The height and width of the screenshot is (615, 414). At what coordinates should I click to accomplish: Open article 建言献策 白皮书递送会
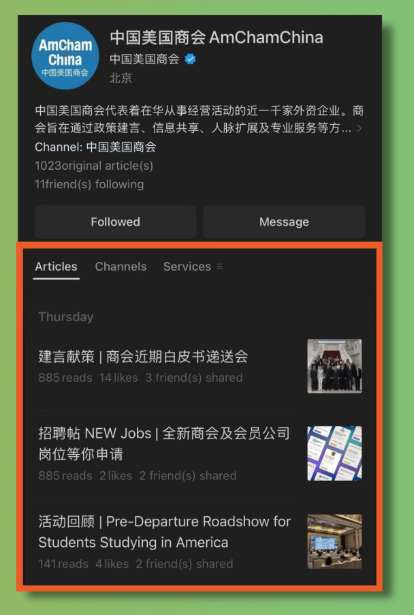pos(144,357)
